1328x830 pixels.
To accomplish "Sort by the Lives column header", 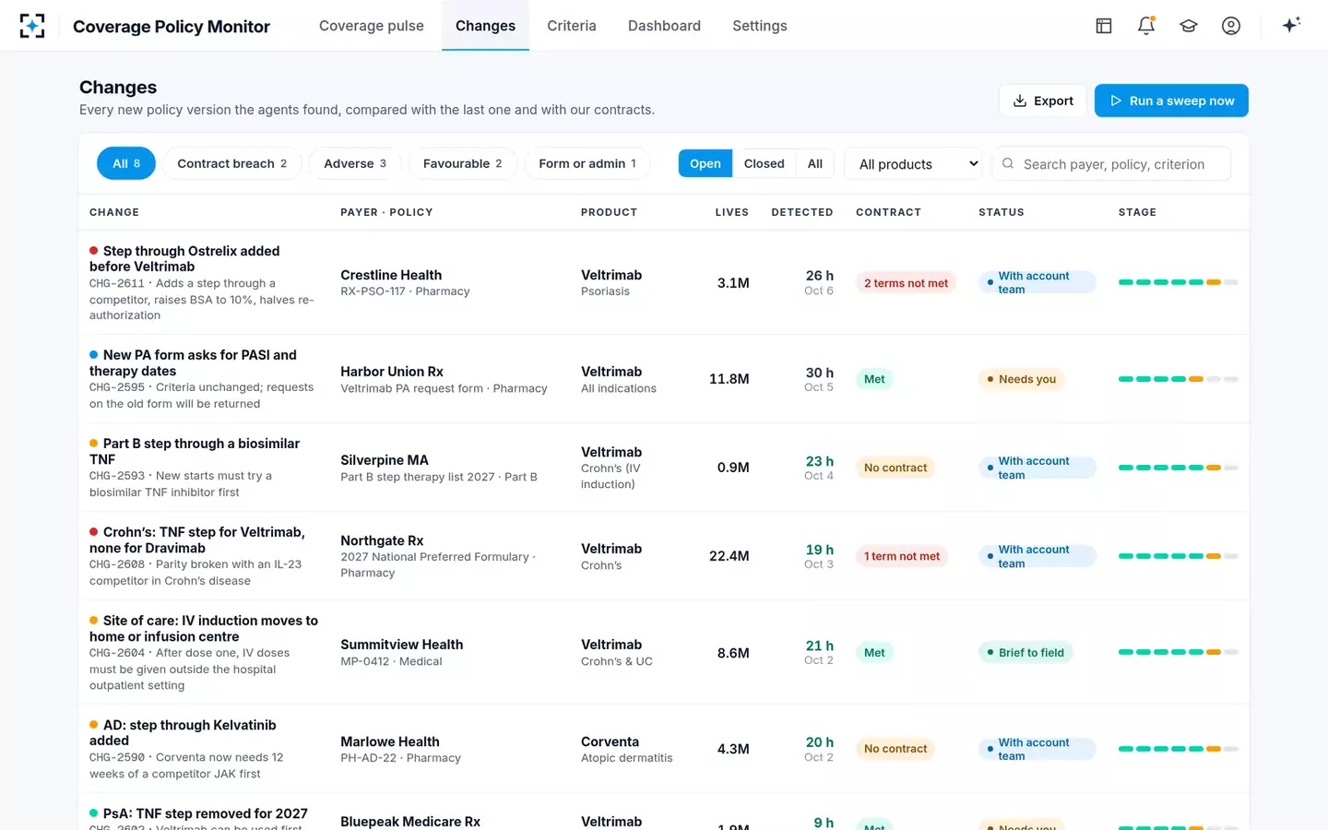I will 731,212.
